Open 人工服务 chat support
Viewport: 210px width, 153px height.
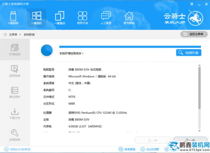[106, 18]
